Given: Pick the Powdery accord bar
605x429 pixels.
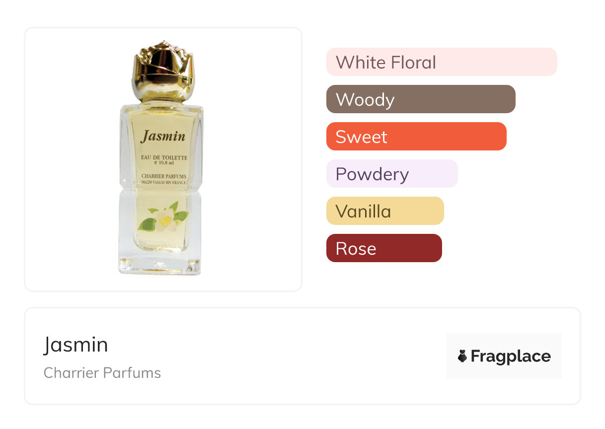Looking at the screenshot, I should pos(391,174).
